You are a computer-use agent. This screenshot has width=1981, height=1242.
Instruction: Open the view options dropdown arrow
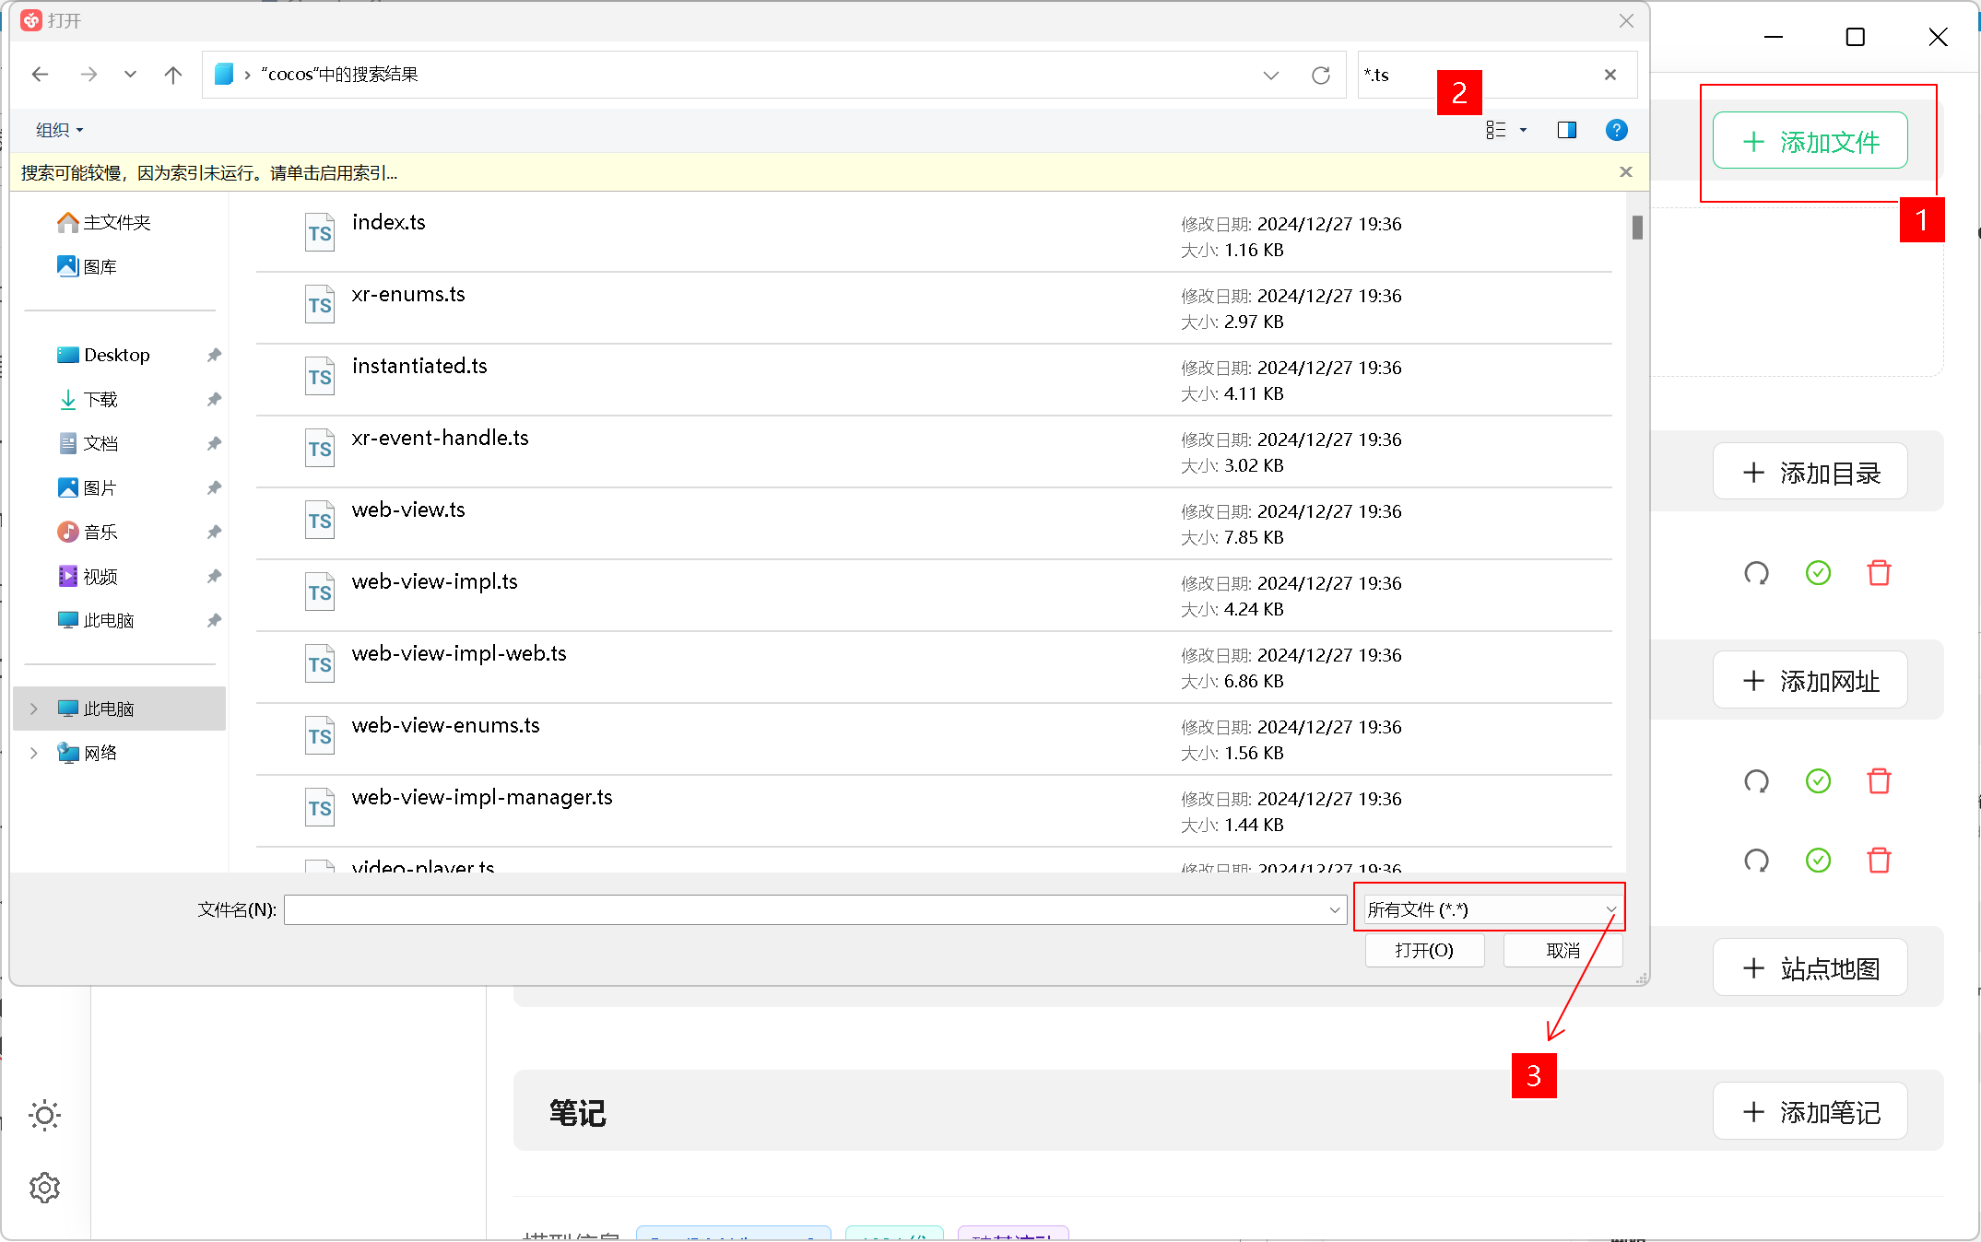[1523, 130]
